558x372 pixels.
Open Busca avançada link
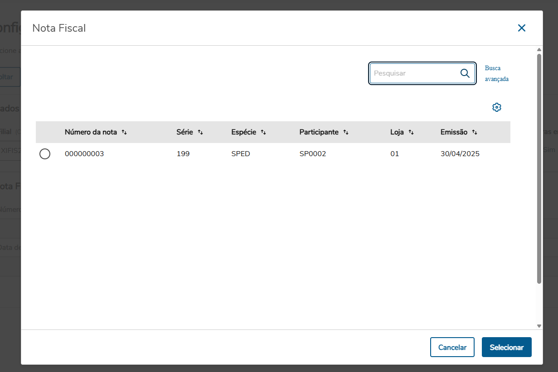(x=496, y=73)
